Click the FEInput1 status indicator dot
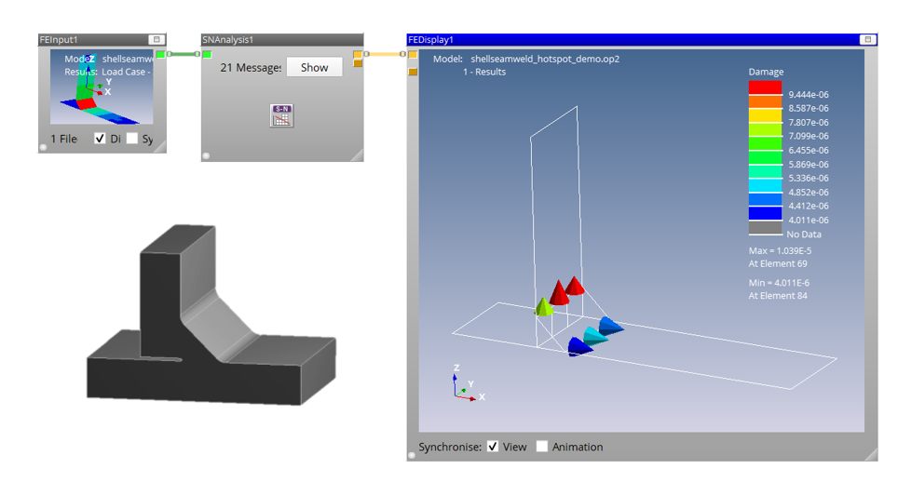The height and width of the screenshot is (482, 898). tap(43, 148)
